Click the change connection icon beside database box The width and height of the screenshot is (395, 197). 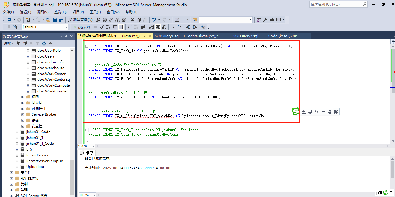(x=15, y=27)
